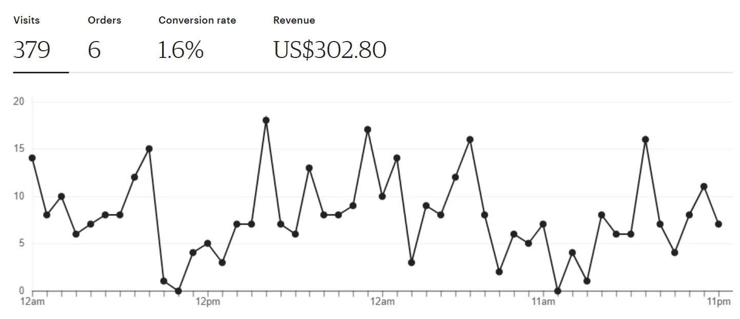Click the 12pm x-axis label
Viewport: 740px width, 319px height.
207,302
